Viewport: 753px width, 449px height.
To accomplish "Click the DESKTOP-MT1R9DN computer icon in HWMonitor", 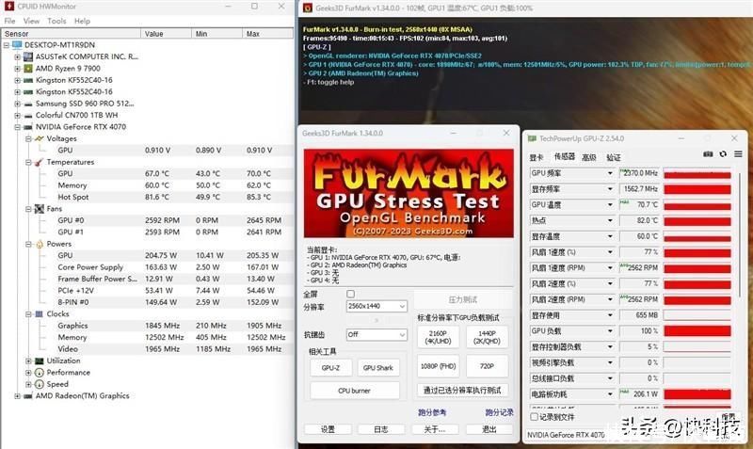I will [17, 45].
